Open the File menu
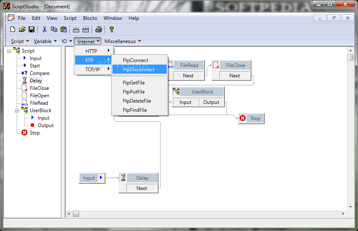Image resolution: width=358 pixels, height=231 pixels. [22, 18]
